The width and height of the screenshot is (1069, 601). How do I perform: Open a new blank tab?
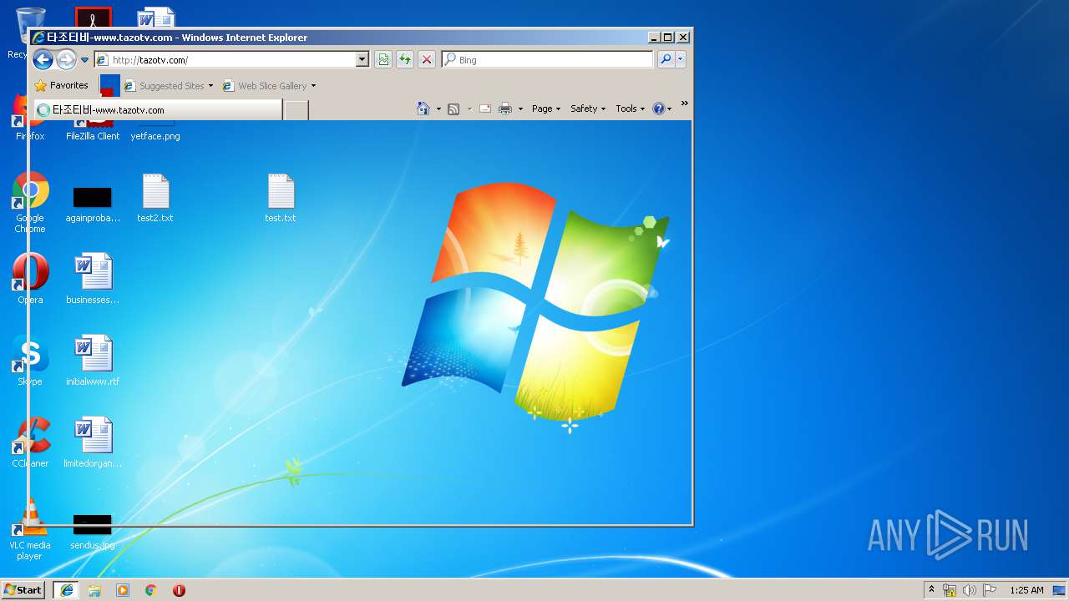click(x=296, y=110)
